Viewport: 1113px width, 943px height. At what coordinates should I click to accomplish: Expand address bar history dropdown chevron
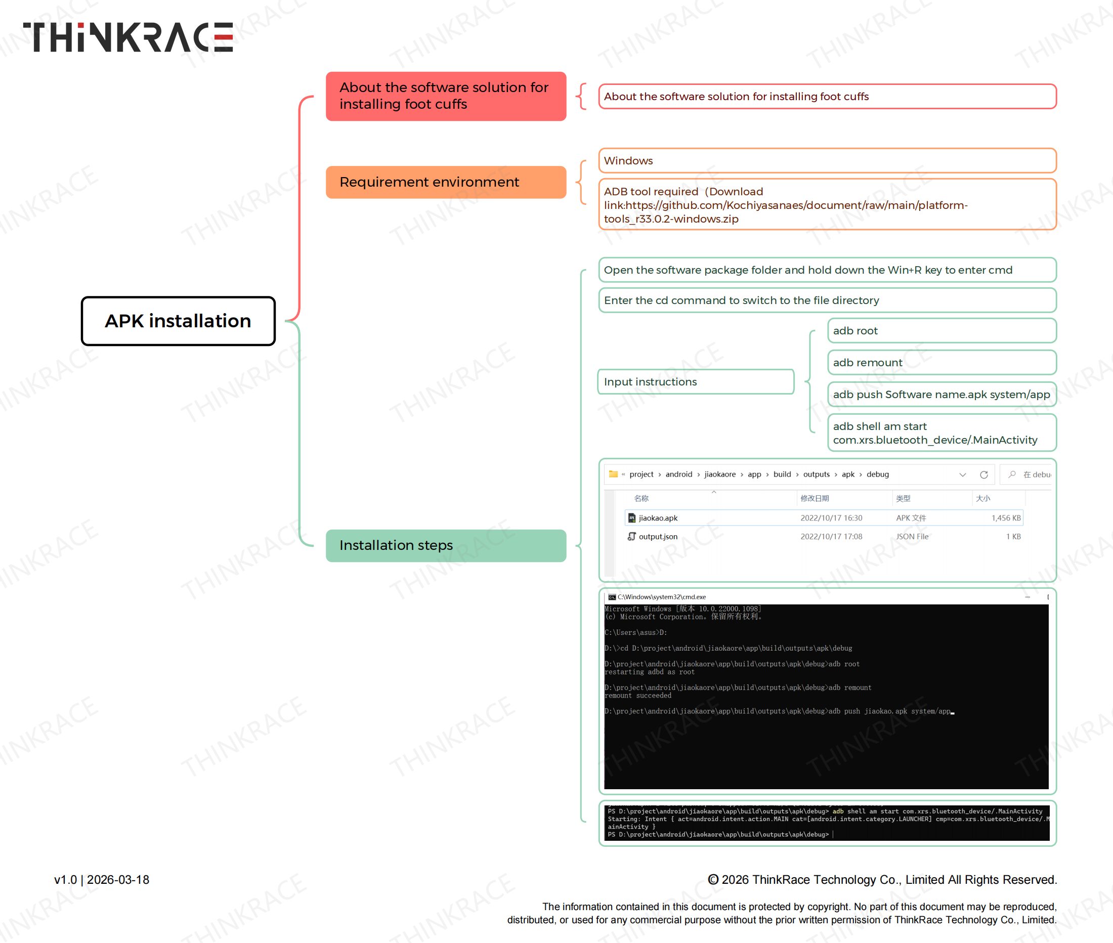(962, 475)
